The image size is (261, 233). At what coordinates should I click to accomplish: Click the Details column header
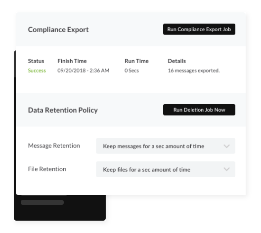click(x=177, y=61)
